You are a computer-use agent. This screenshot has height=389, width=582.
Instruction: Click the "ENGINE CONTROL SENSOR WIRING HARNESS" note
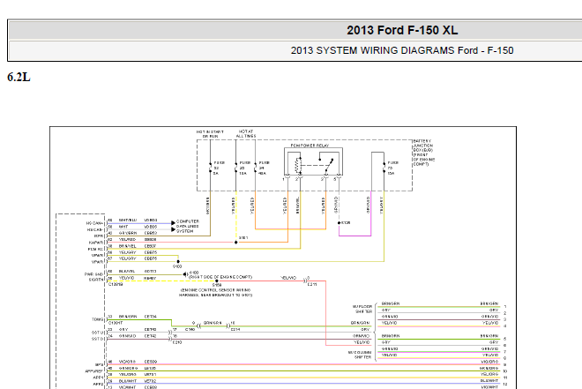pos(216,293)
